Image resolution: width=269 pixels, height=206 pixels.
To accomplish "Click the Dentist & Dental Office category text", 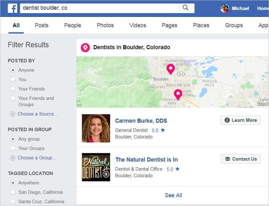I will coord(139,169).
